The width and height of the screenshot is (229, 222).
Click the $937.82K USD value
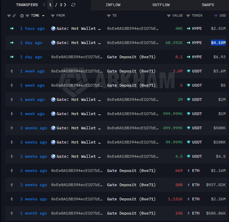[216, 185]
